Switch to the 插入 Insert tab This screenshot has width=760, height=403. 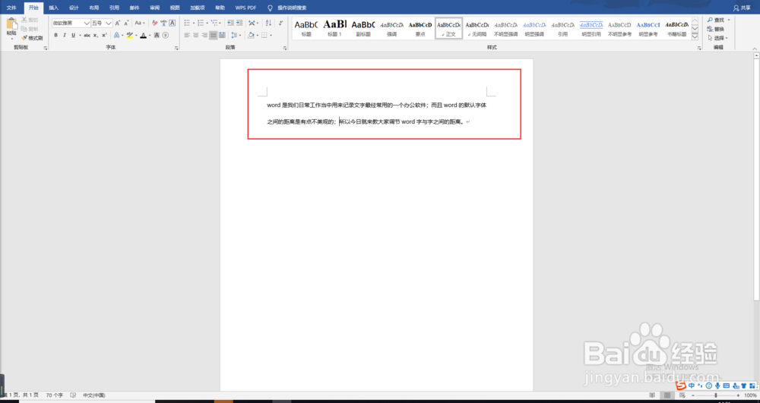tap(54, 8)
